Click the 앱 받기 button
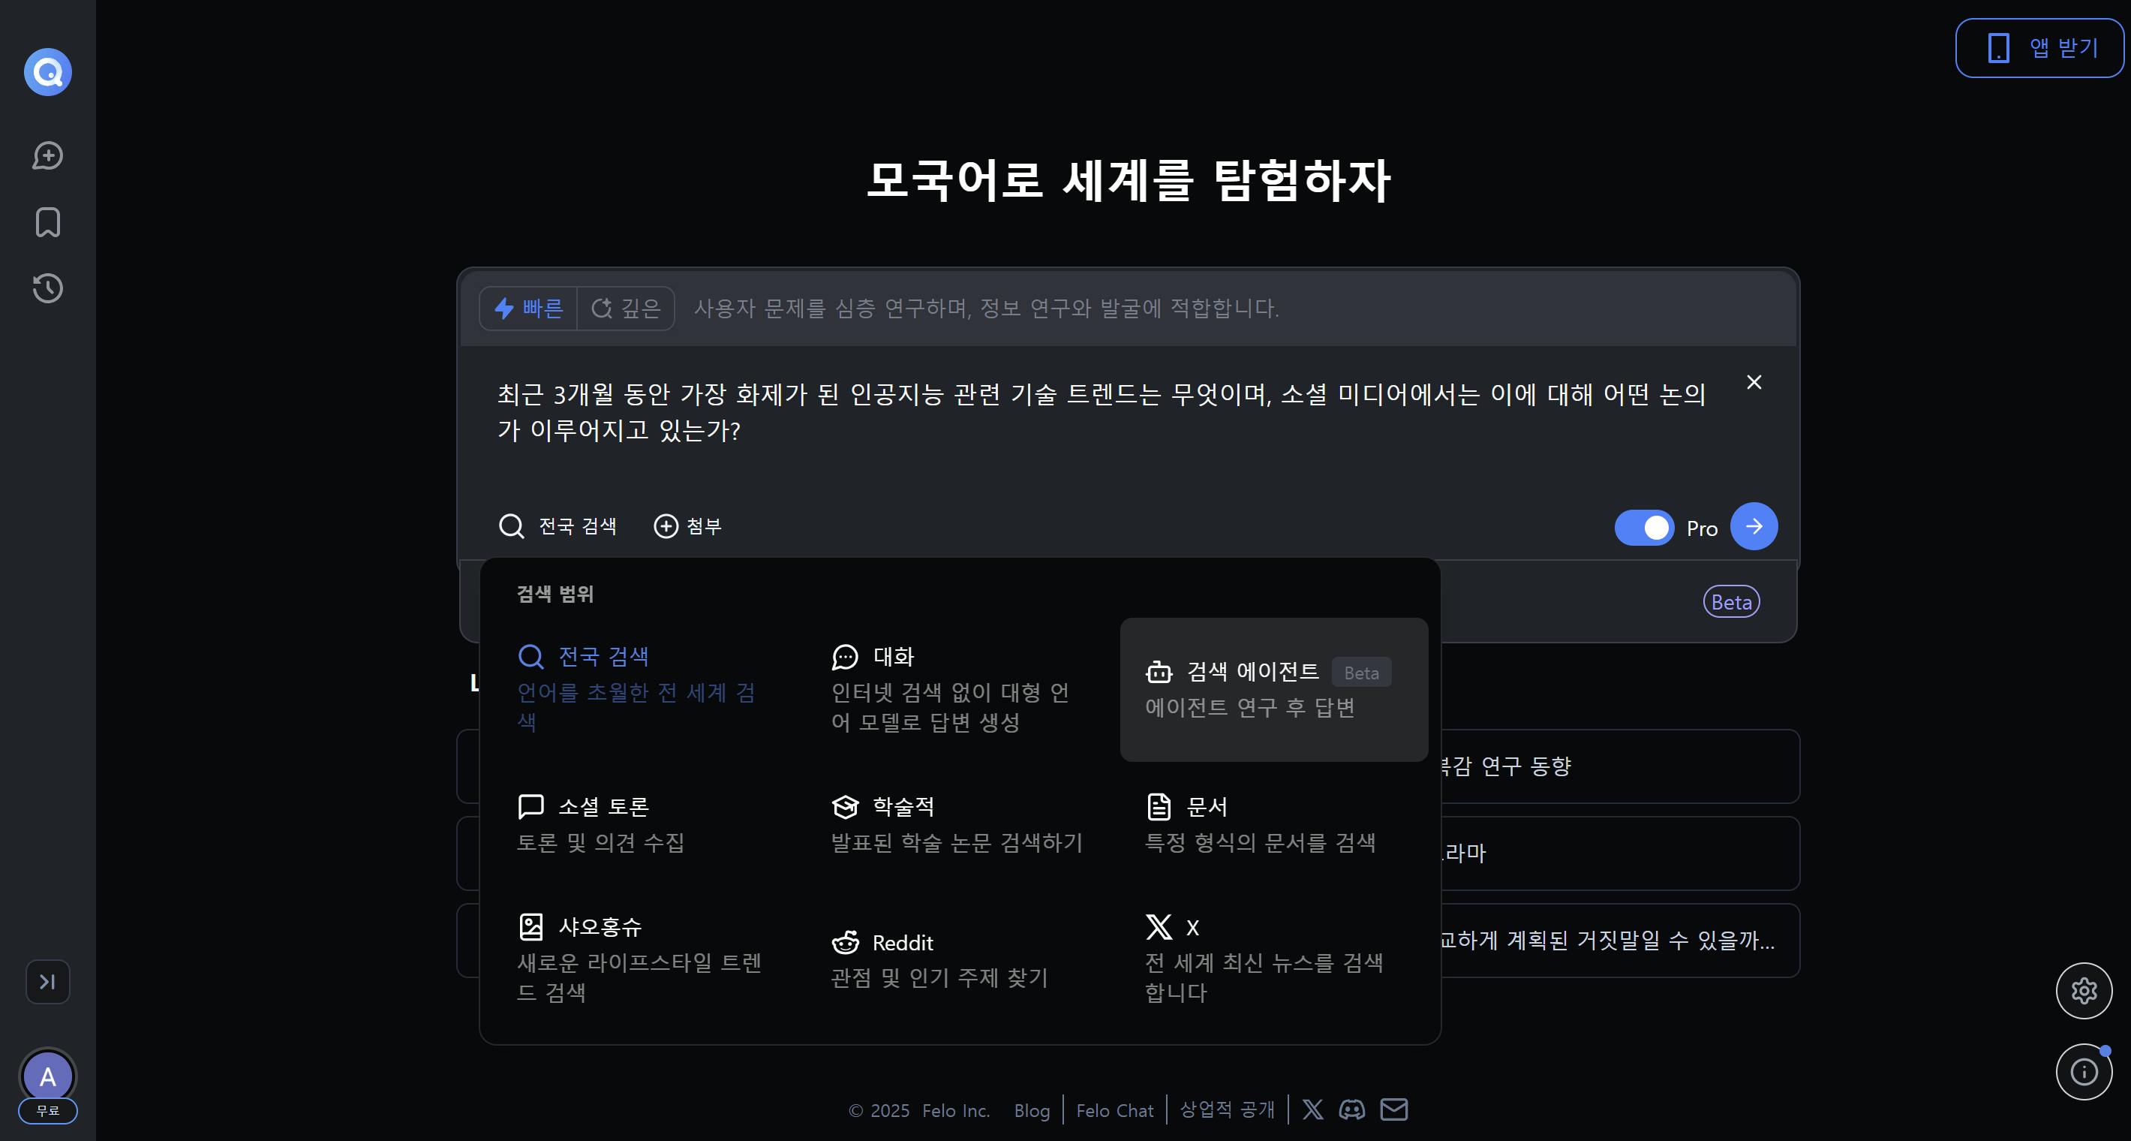Screen dimensions: 2131x1141 pyautogui.click(x=2040, y=48)
